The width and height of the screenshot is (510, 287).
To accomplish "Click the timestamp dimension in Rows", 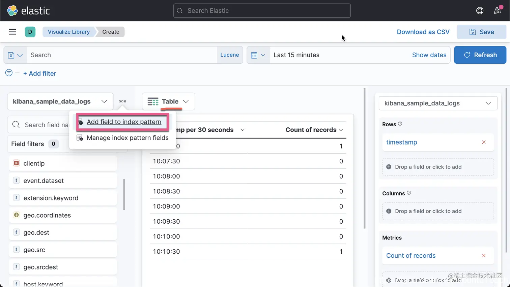I will tap(401, 142).
